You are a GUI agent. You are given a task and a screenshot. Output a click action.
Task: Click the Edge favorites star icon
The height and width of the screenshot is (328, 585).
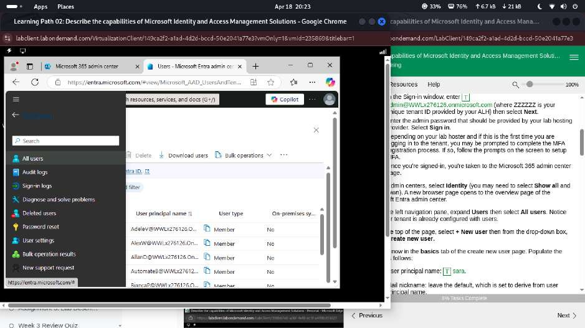click(x=271, y=82)
